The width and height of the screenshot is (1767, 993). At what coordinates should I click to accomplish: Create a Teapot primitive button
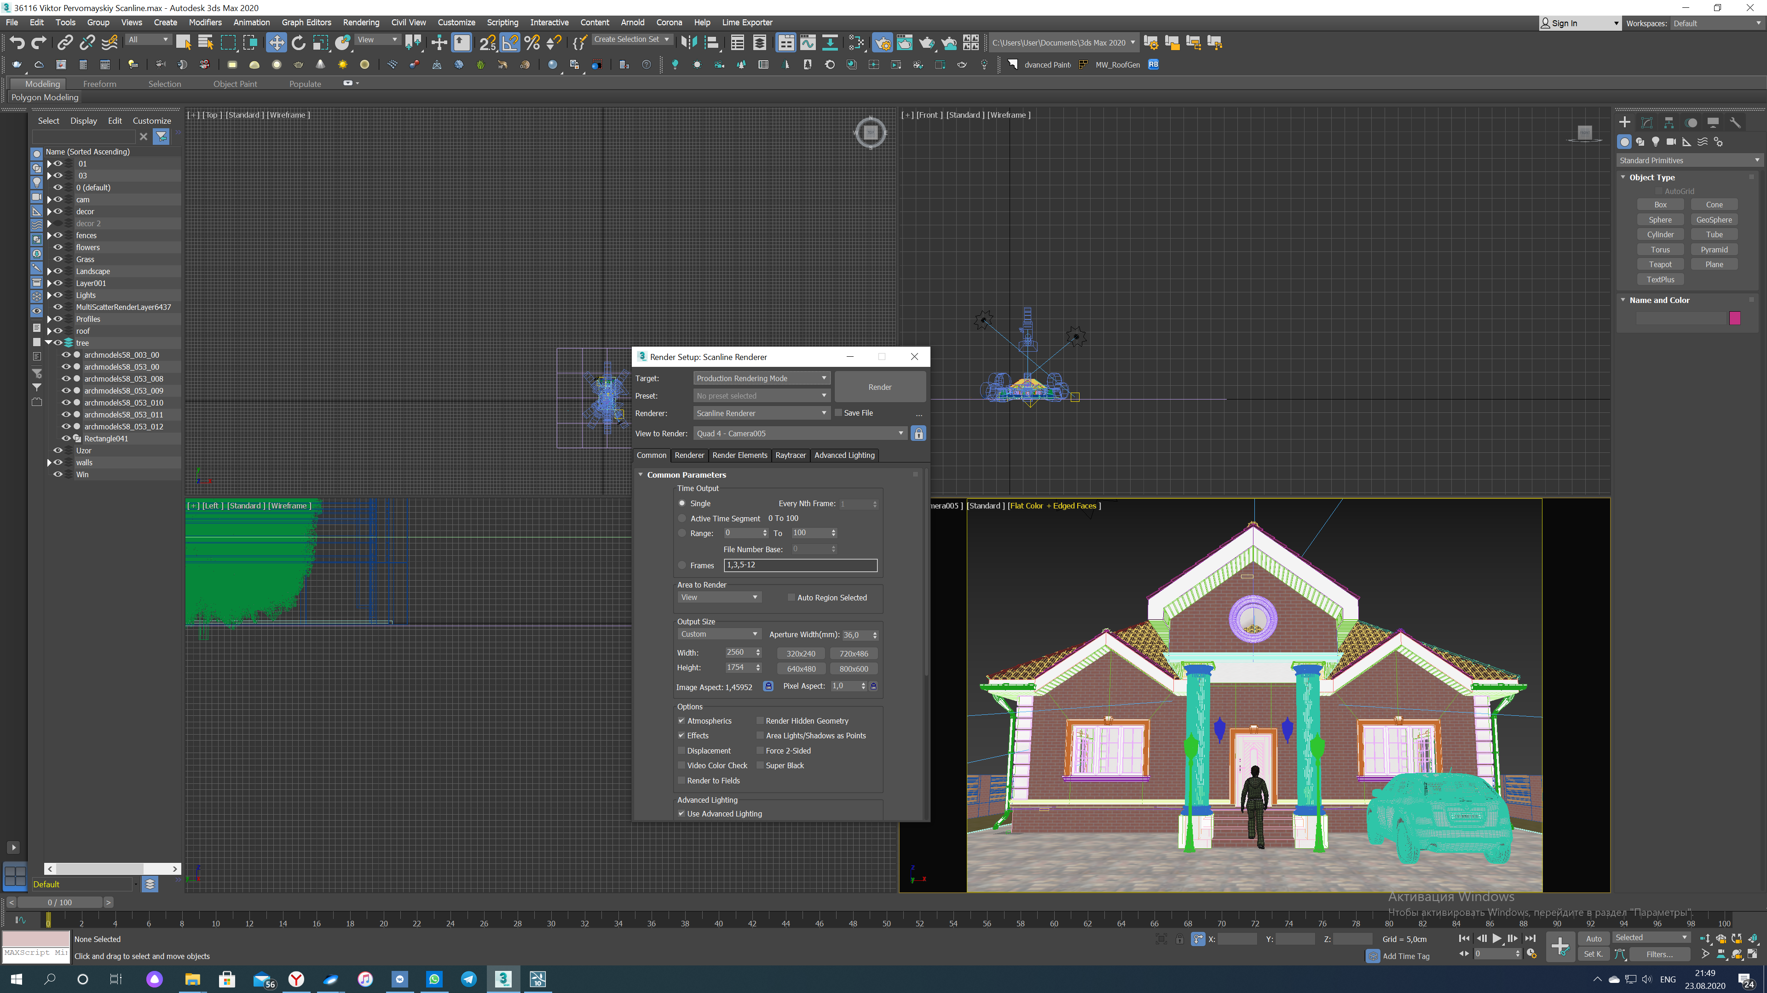pos(1660,264)
